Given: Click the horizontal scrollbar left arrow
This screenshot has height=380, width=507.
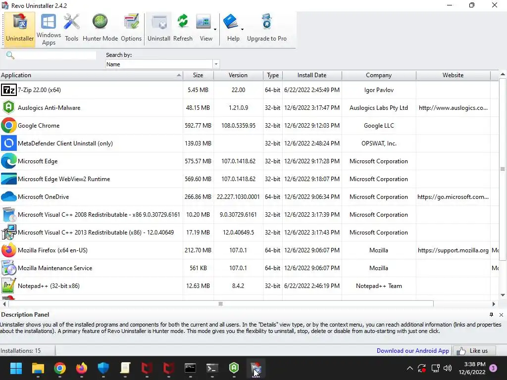Looking at the screenshot, I should tap(4, 304).
